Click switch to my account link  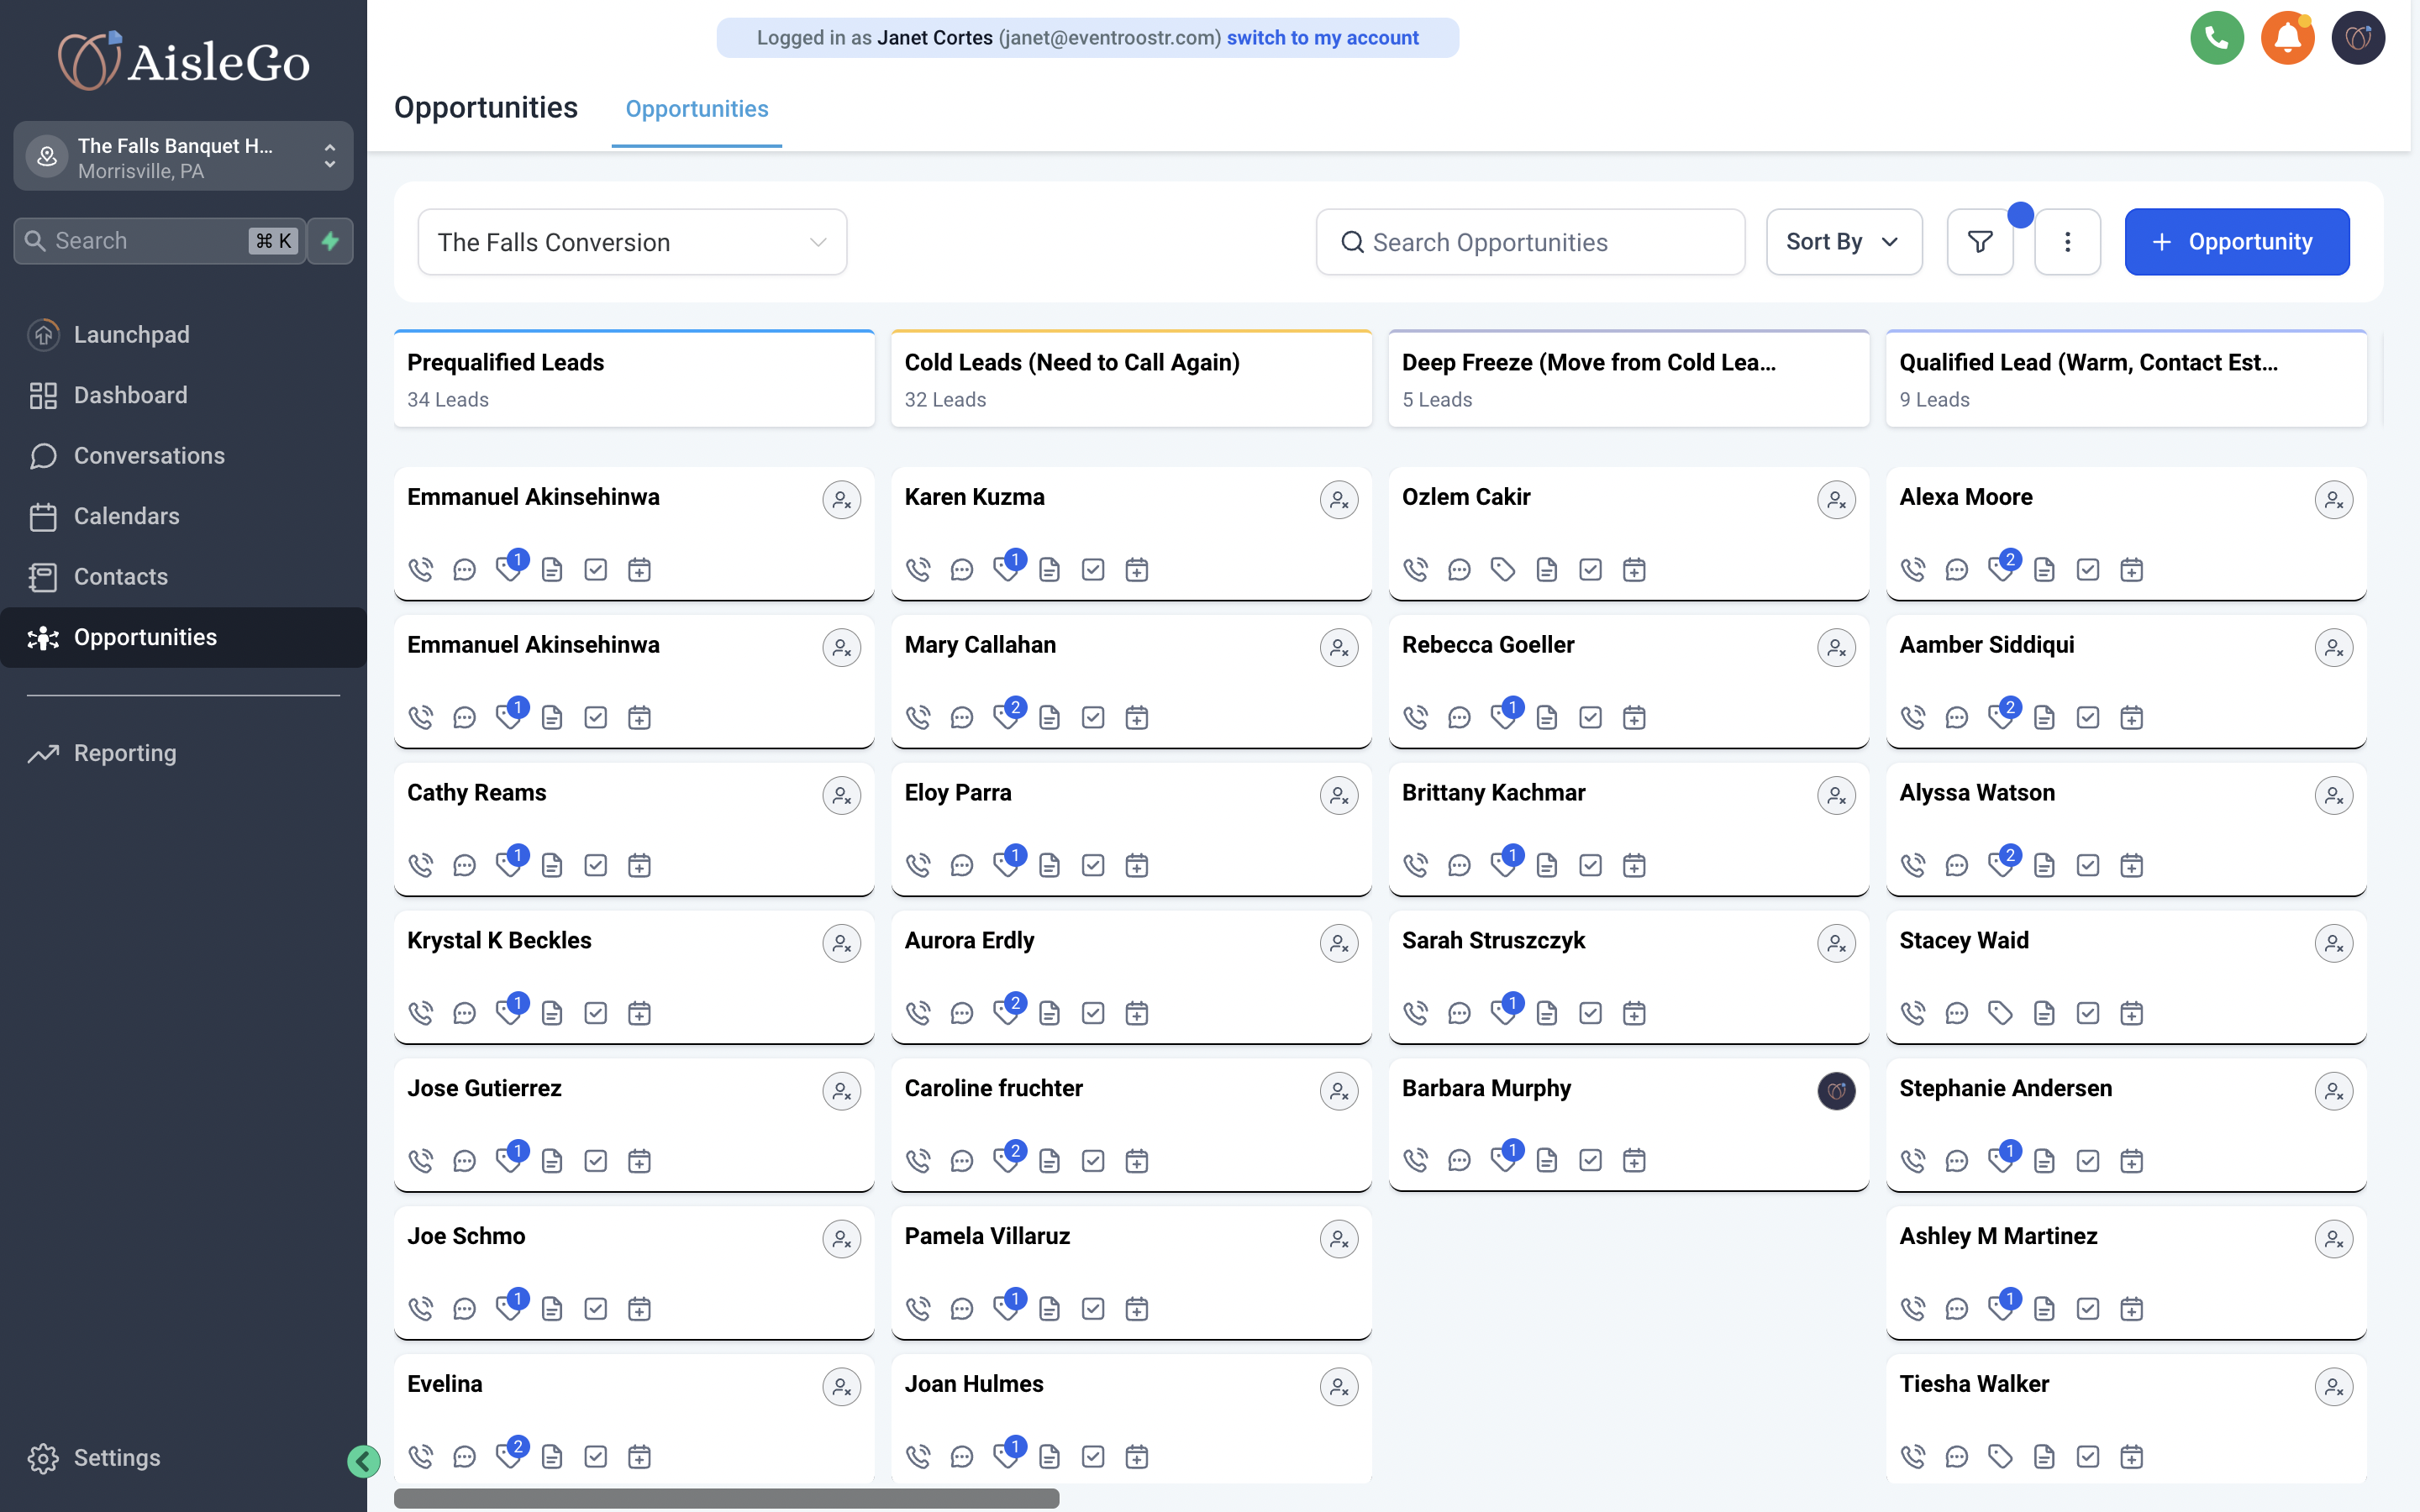point(1322,38)
